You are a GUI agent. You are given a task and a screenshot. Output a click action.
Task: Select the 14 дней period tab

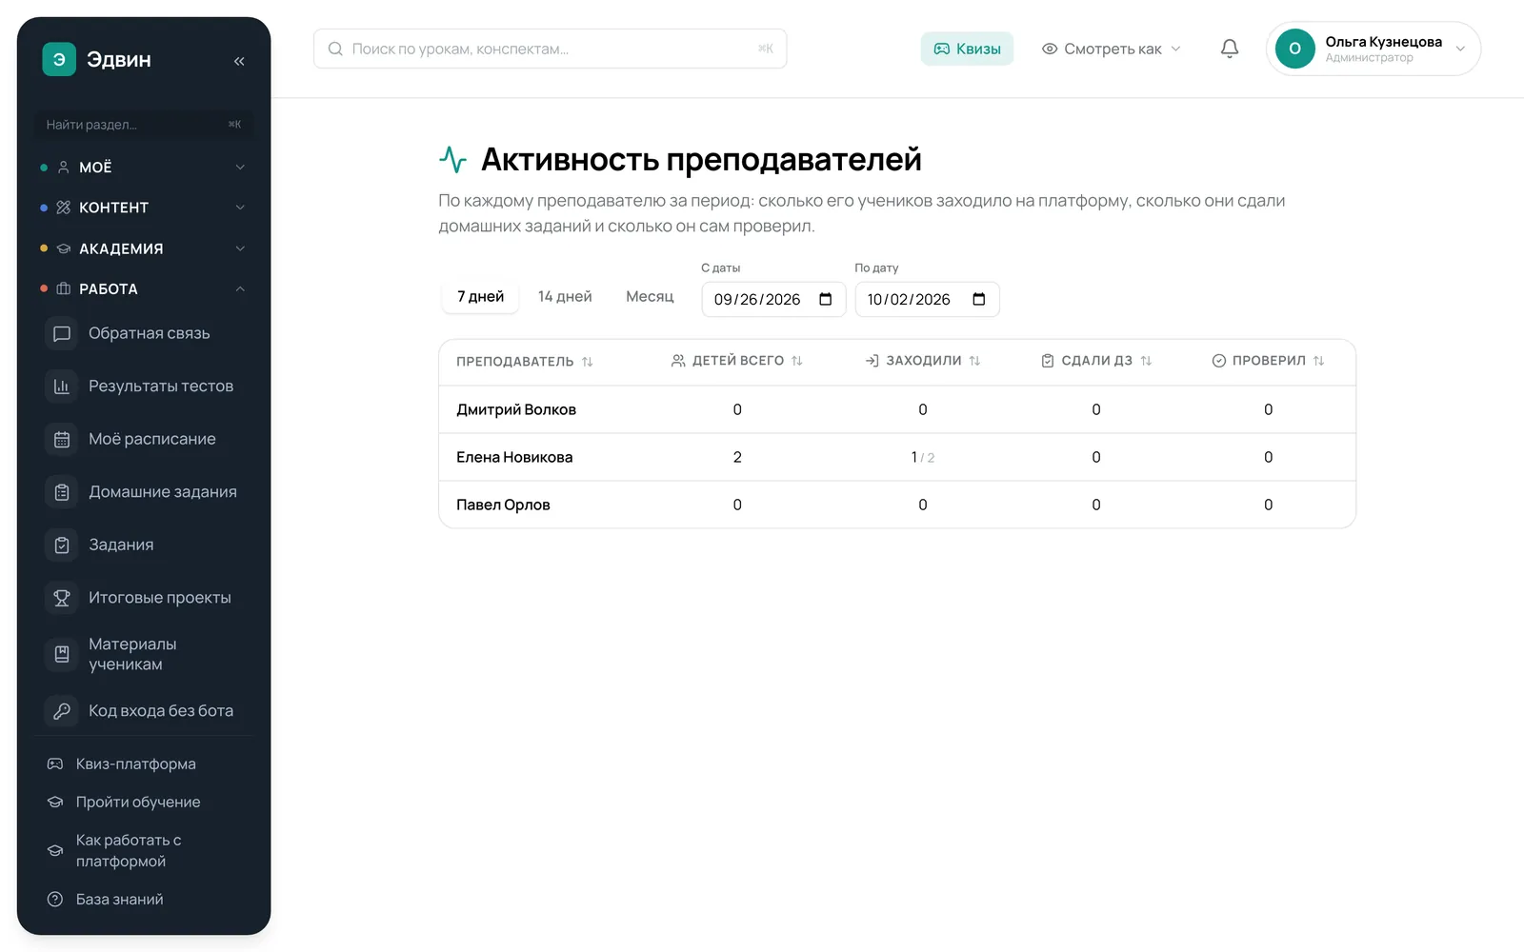[565, 296]
